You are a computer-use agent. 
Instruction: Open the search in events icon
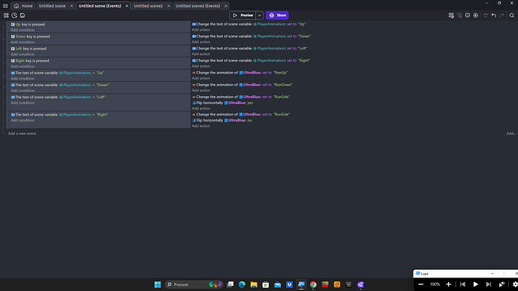tap(512, 15)
